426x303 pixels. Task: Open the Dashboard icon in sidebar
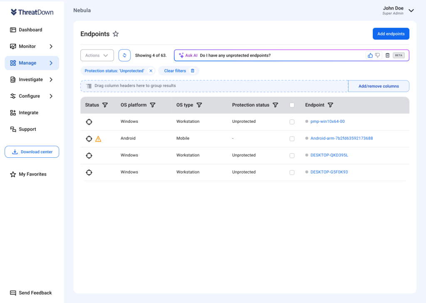tap(13, 30)
